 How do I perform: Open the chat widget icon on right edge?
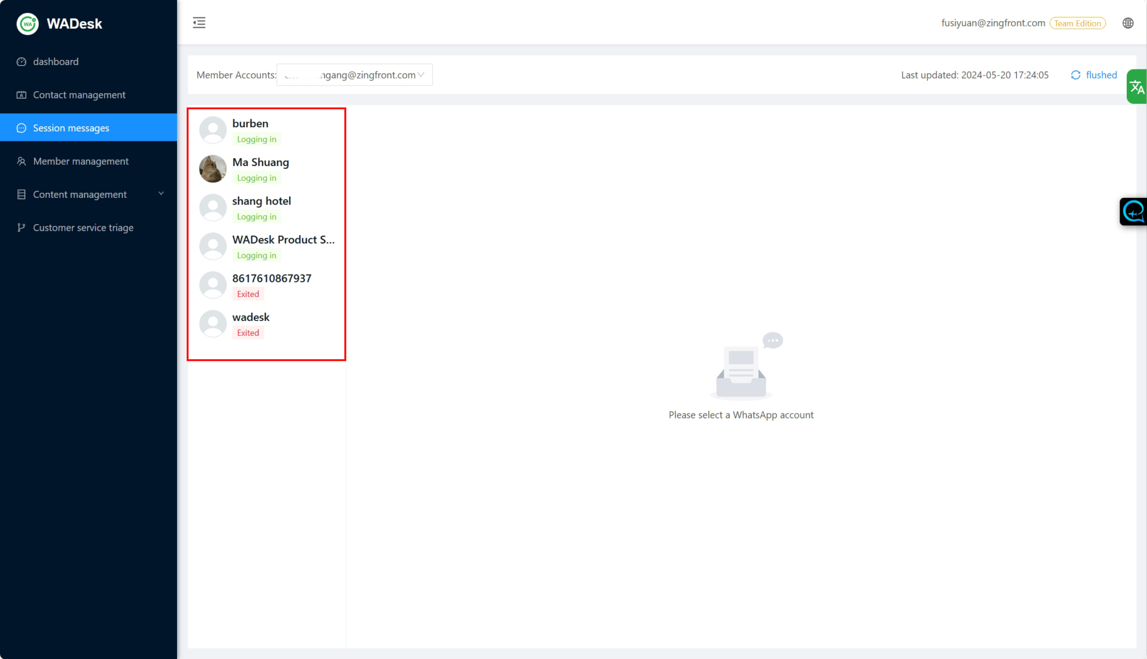(x=1133, y=212)
